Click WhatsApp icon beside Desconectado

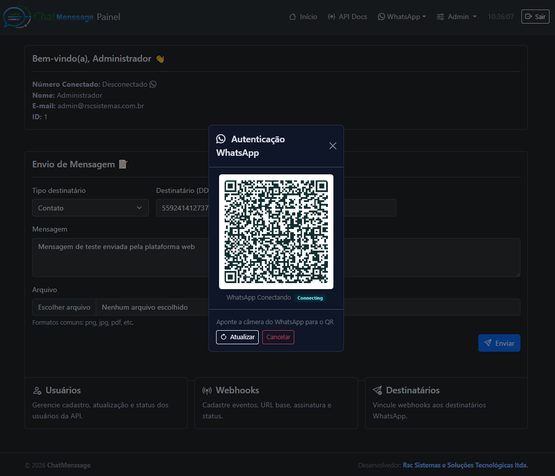[x=153, y=84]
